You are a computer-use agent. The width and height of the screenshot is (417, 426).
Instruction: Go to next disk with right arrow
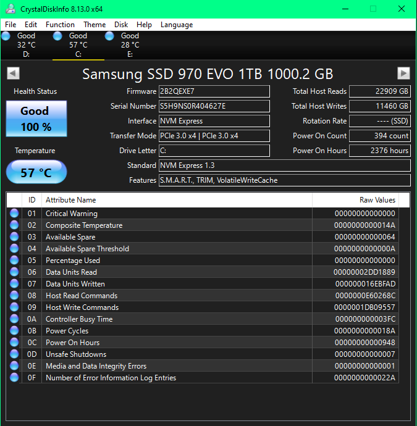[403, 73]
